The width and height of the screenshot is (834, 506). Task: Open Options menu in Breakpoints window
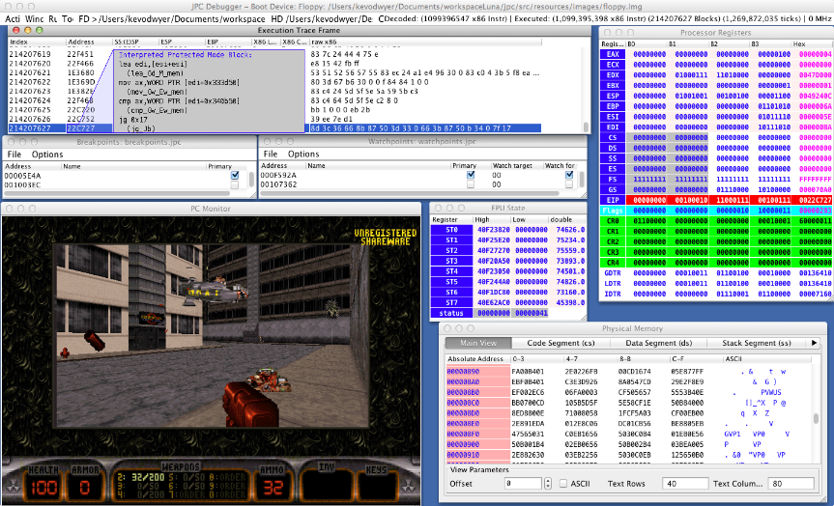[x=47, y=155]
